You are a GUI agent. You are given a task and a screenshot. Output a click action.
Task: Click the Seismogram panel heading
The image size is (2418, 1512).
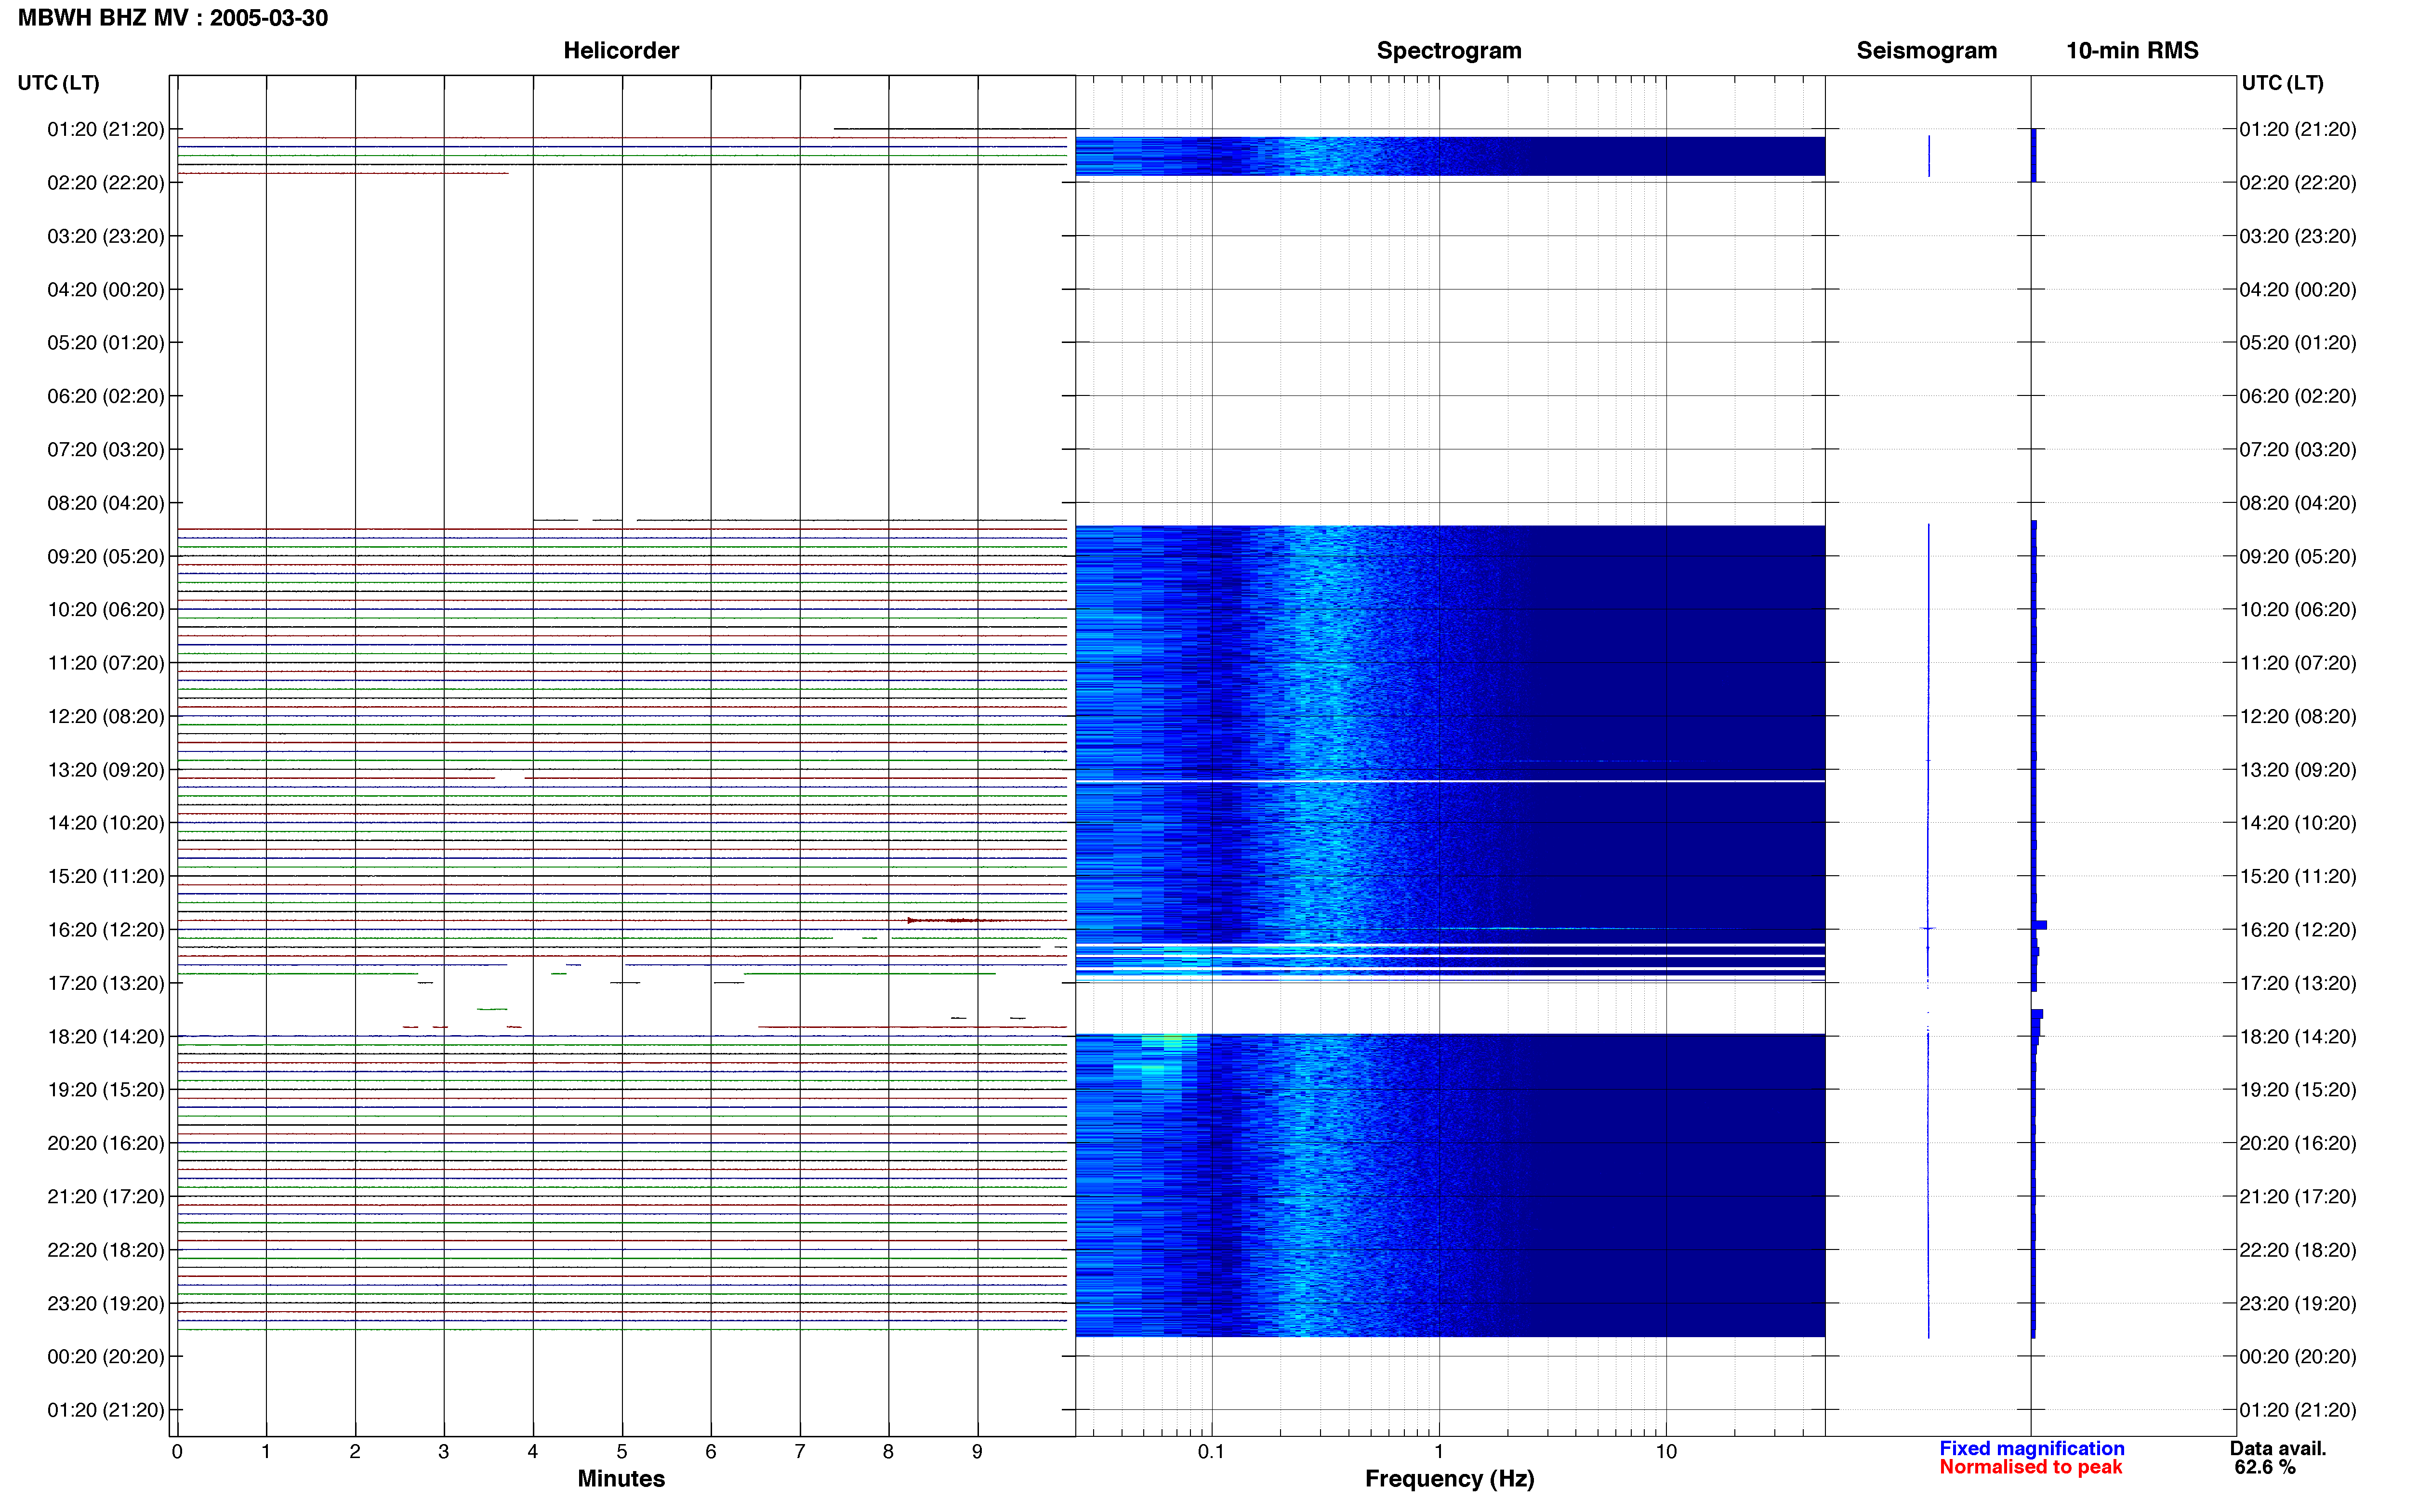tap(1926, 50)
